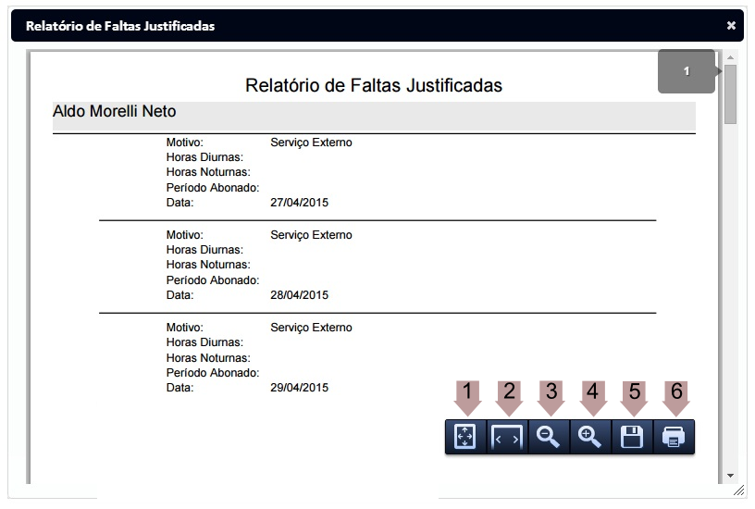Click the date 28/04/2015

(x=300, y=295)
